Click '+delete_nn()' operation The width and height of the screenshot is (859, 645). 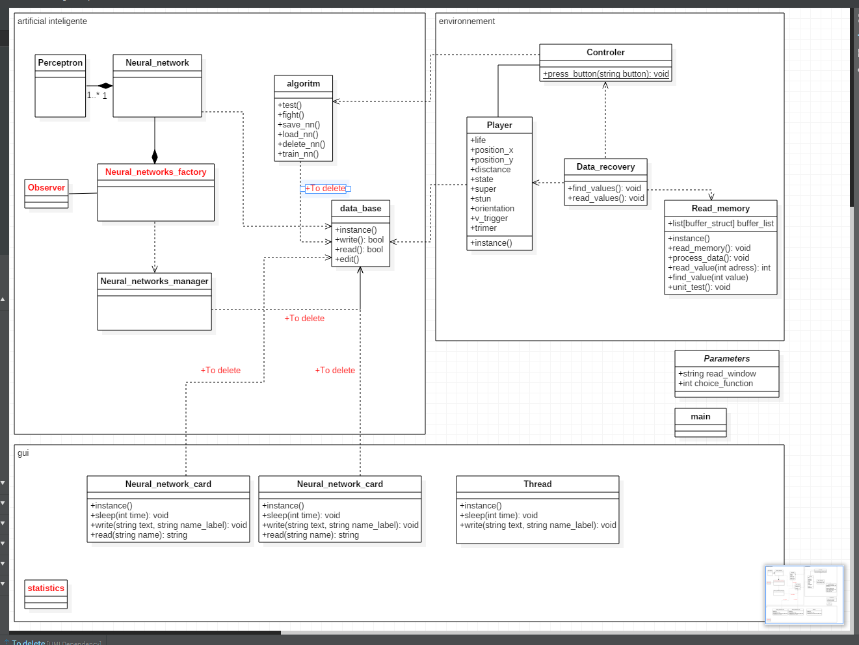point(302,144)
